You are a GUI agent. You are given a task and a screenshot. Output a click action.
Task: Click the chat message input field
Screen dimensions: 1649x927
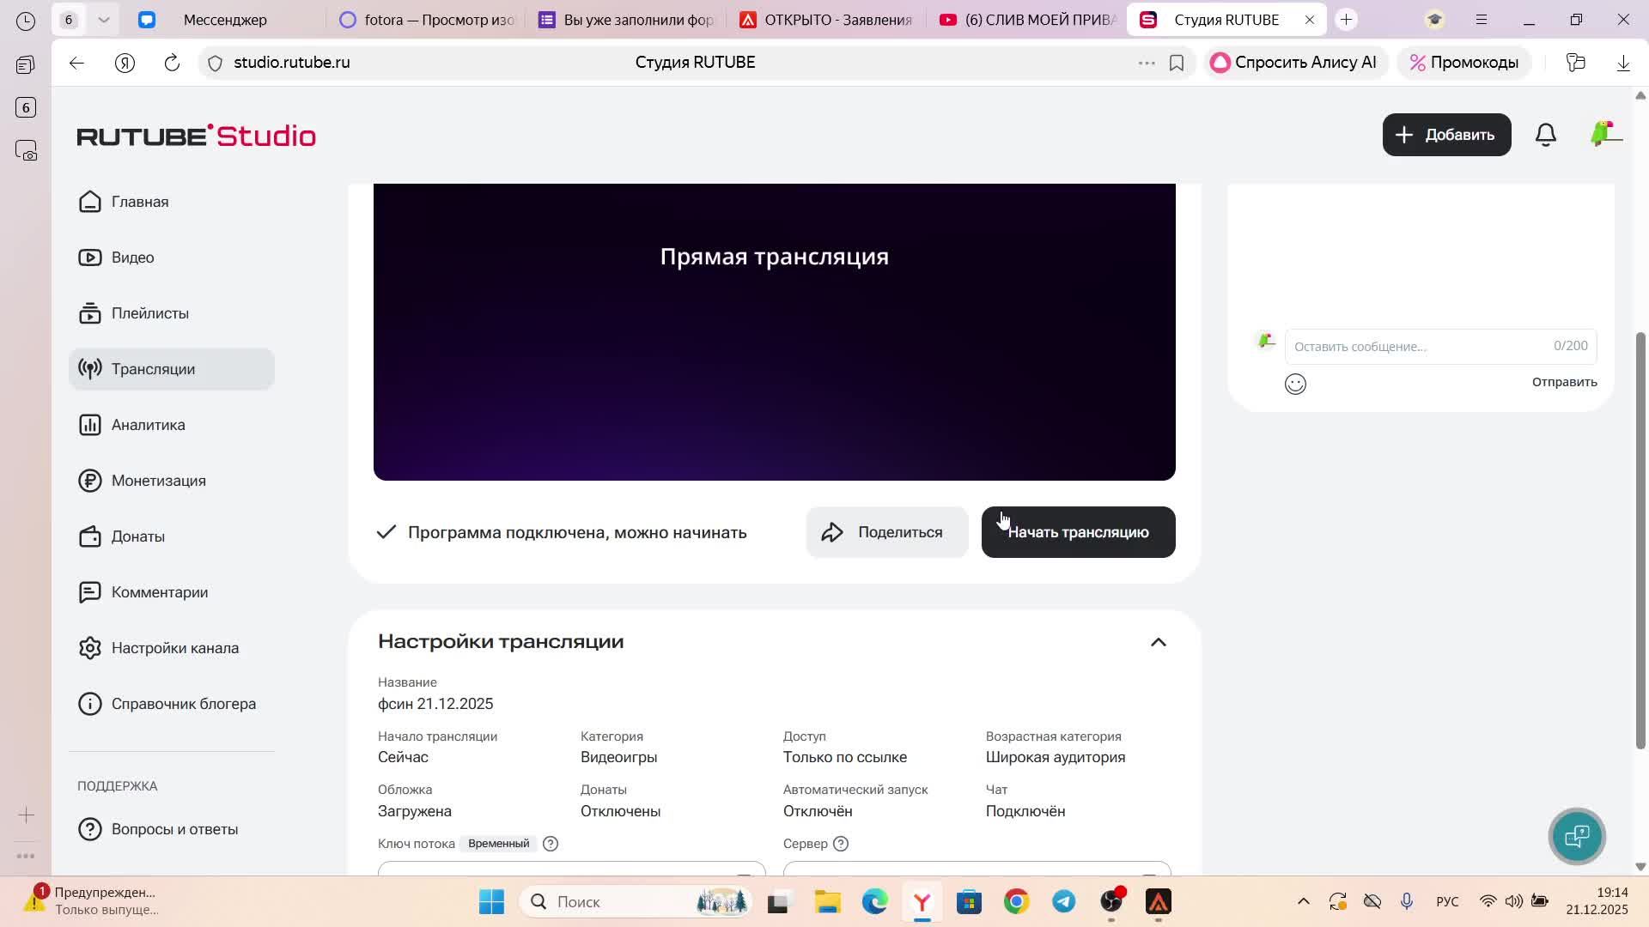(1417, 347)
